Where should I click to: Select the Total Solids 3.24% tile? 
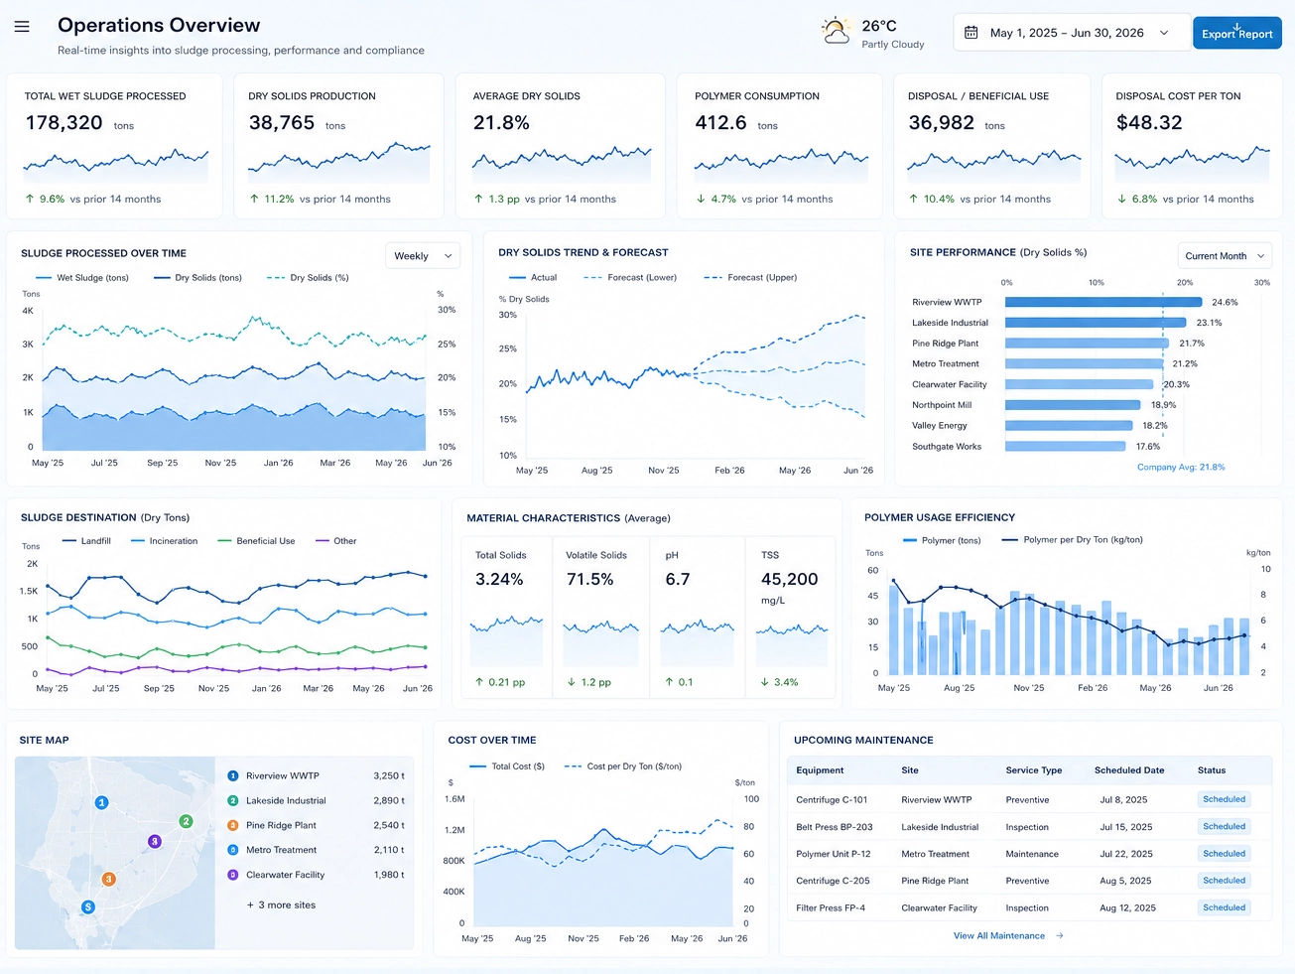tap(506, 617)
